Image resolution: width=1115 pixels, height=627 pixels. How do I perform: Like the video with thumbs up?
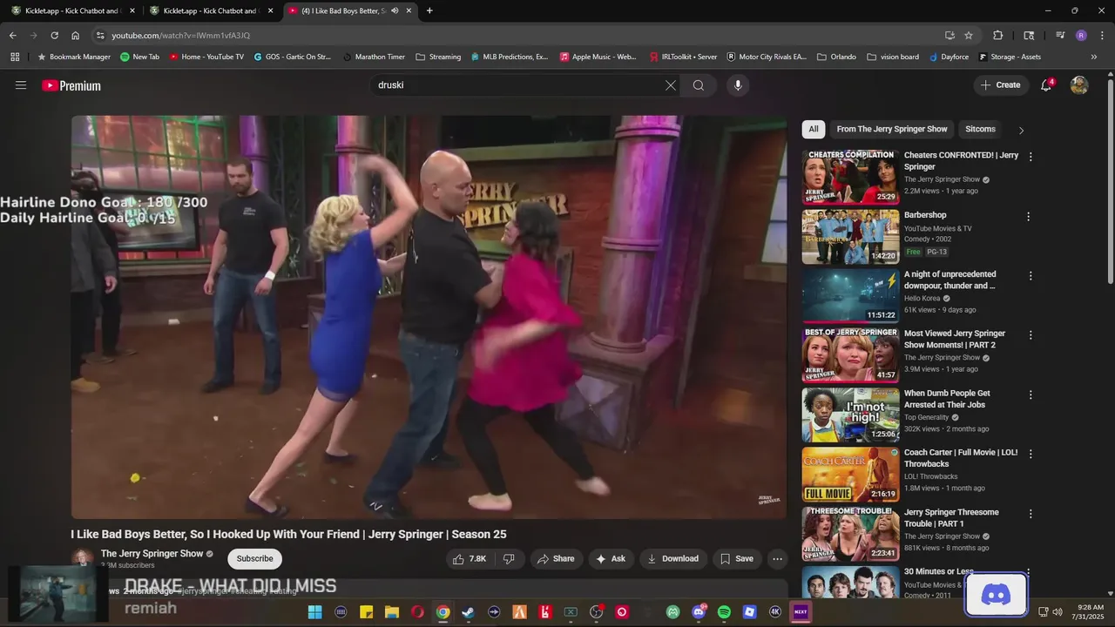point(469,559)
